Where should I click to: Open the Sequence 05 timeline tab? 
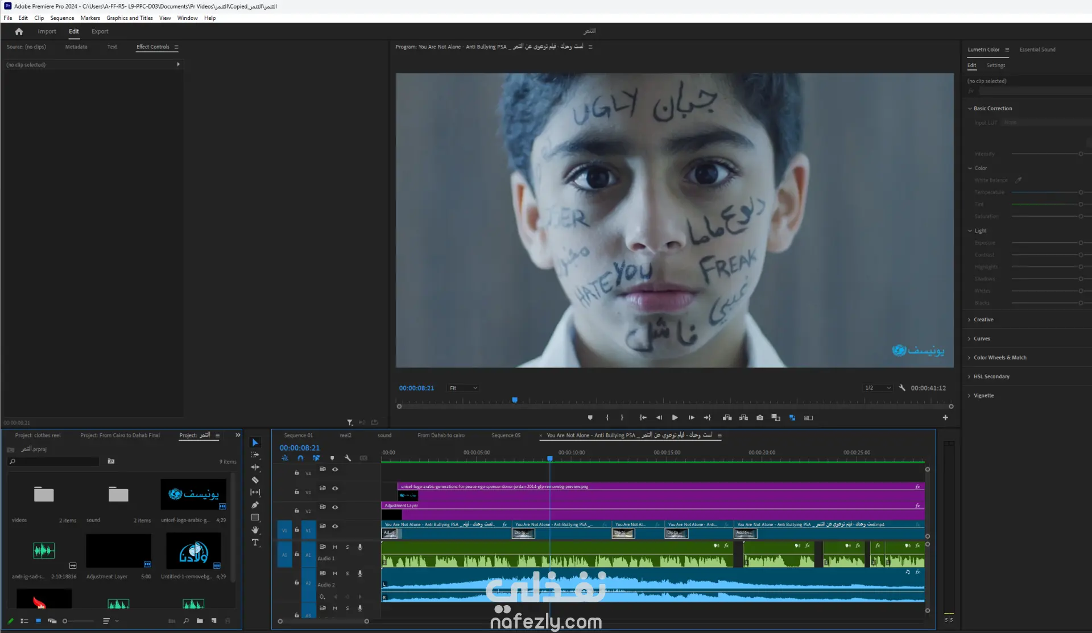pos(506,436)
